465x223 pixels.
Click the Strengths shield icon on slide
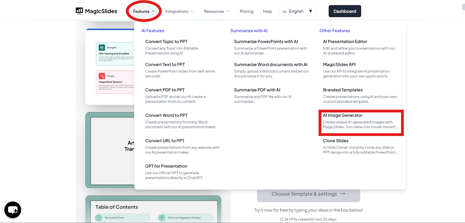click(102, 47)
